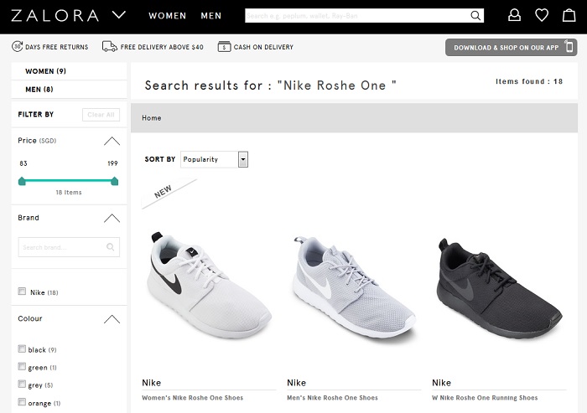Check the Nike (18) brand checkbox
This screenshot has width=587, height=413.
[x=22, y=291]
